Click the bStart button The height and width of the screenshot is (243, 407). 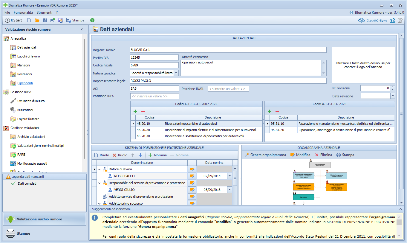pyautogui.click(x=14, y=20)
